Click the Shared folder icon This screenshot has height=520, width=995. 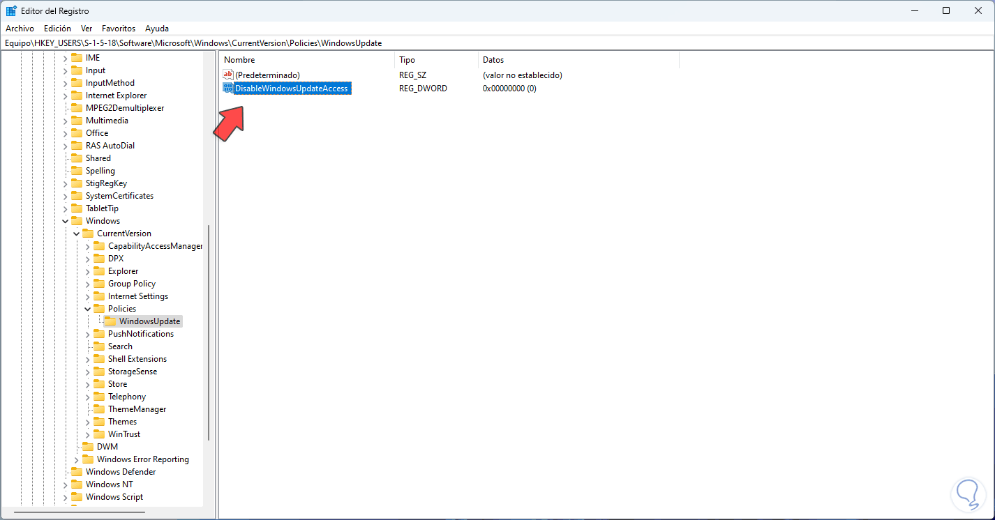coord(77,158)
